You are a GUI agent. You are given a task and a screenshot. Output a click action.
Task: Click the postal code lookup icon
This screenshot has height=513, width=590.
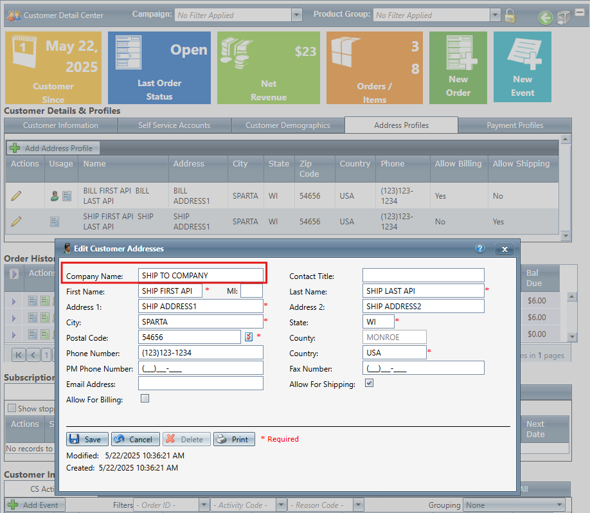[249, 337]
